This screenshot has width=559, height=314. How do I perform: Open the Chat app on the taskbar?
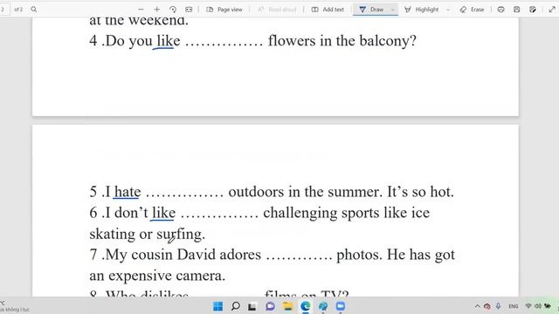point(270,306)
